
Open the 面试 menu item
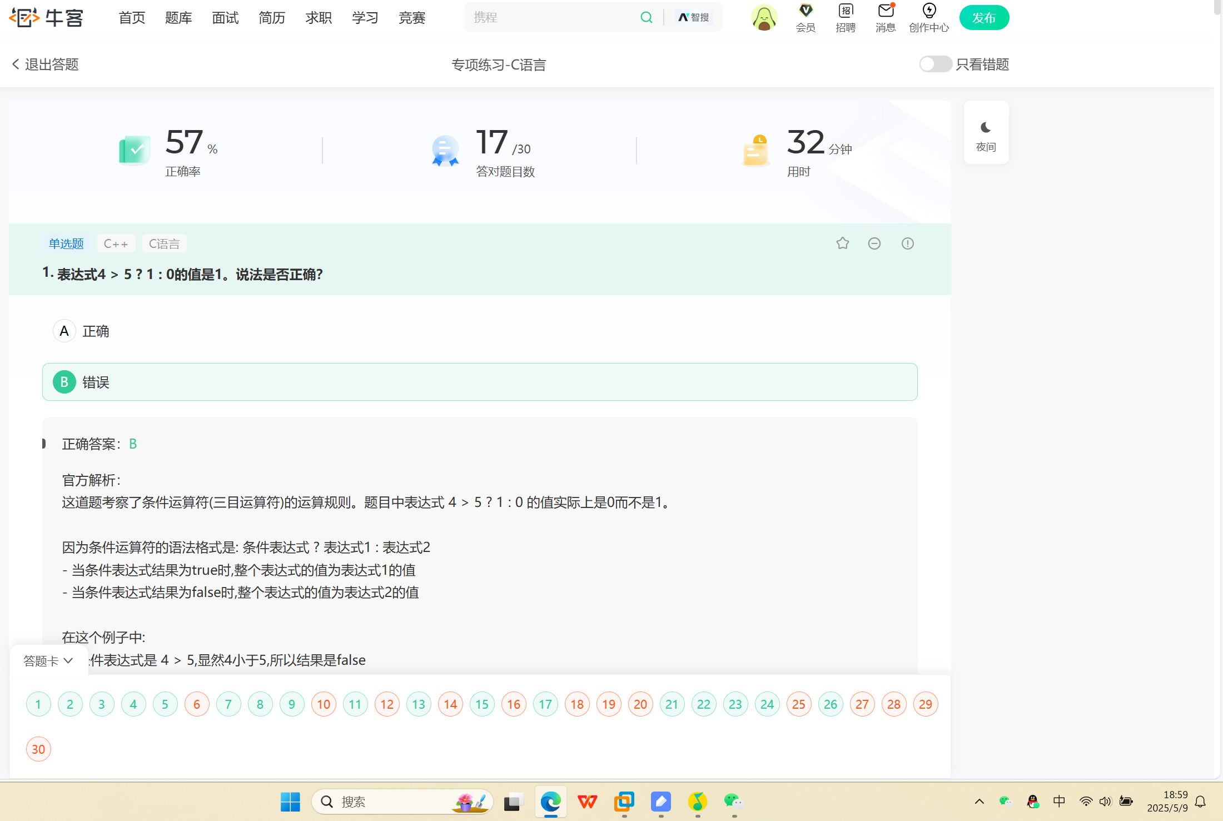tap(225, 18)
